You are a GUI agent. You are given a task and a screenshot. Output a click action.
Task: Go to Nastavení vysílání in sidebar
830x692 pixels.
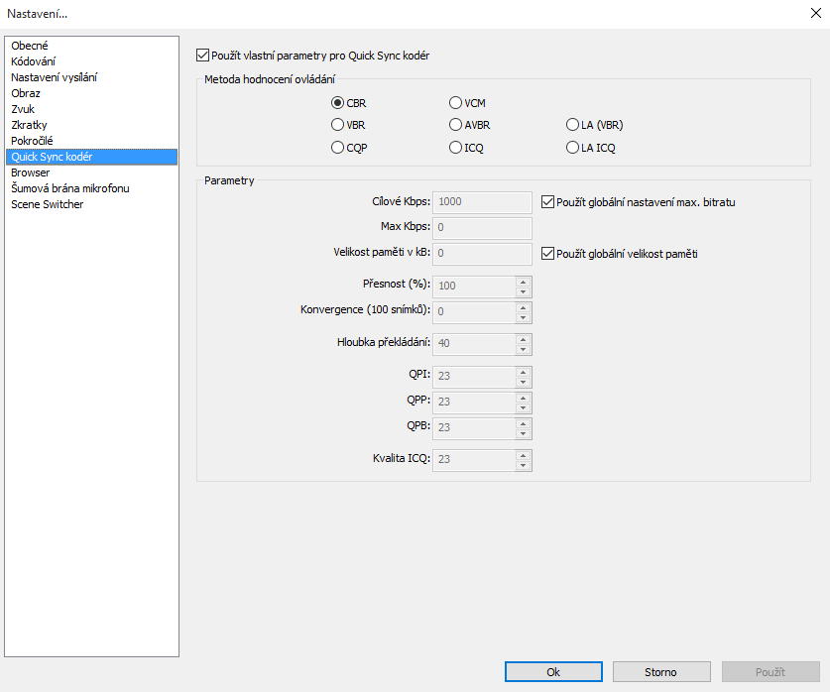coord(54,77)
